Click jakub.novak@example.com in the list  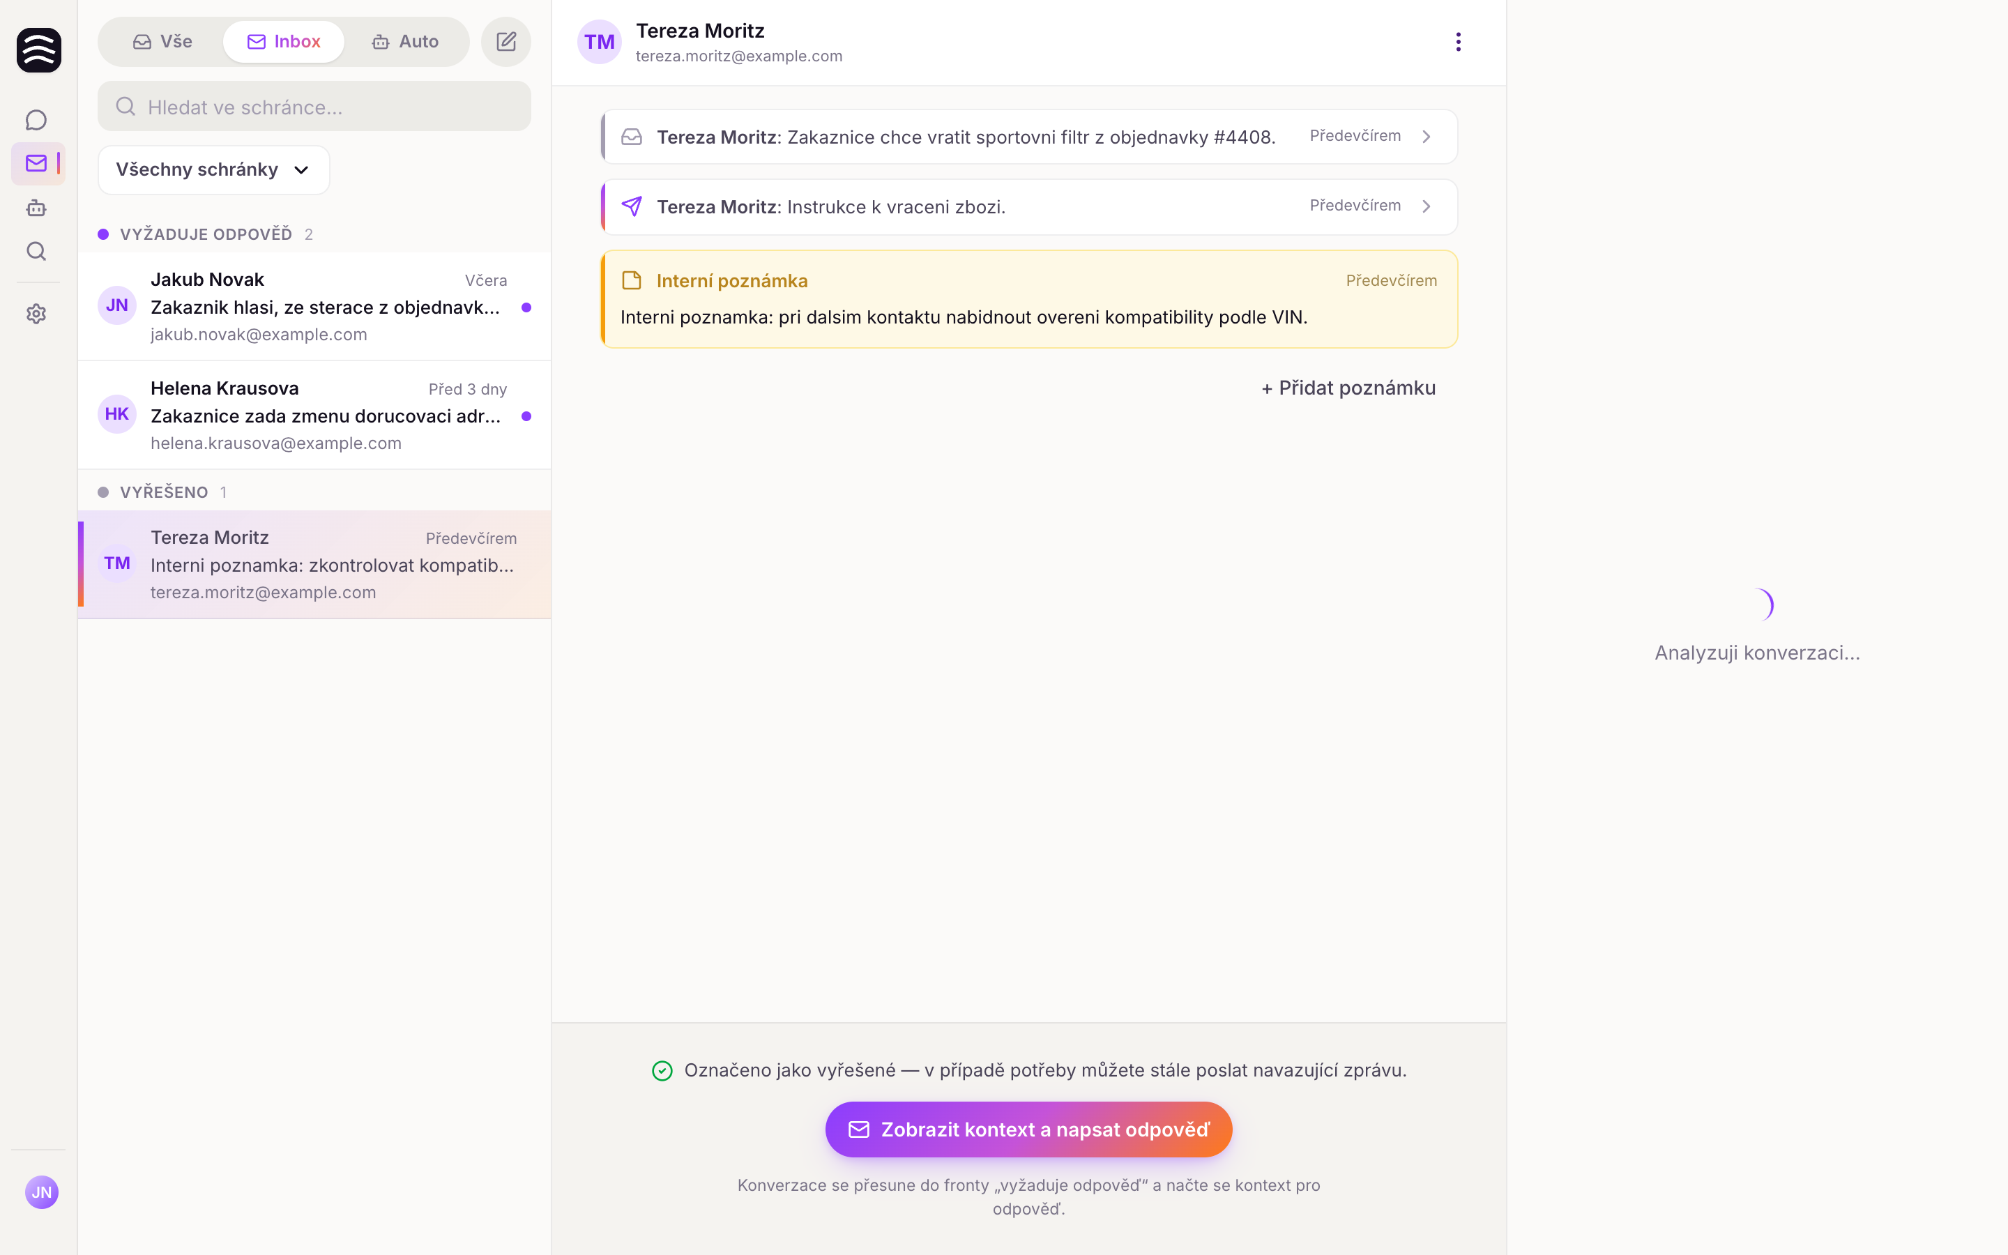(x=258, y=334)
